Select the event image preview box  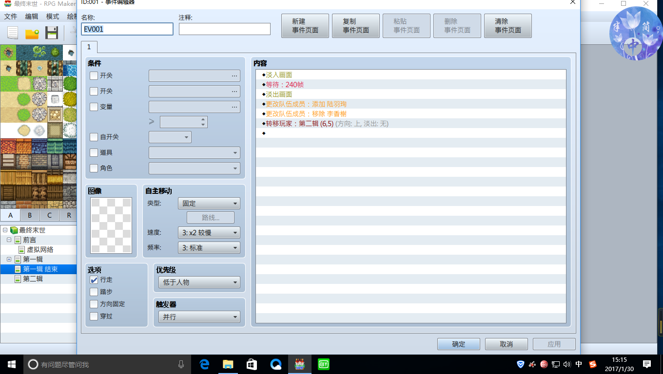point(111,225)
